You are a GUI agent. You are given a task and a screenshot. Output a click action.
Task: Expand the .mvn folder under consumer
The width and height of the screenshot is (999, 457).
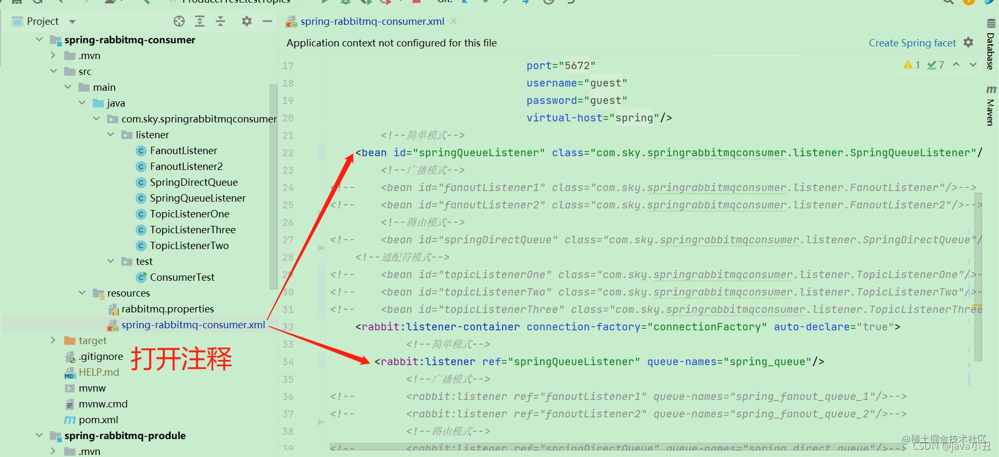tap(53, 55)
